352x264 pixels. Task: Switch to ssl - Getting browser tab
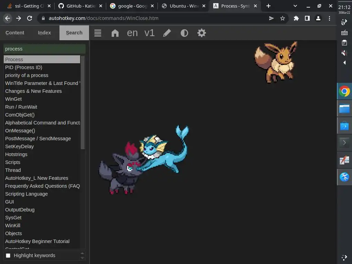pyautogui.click(x=28, y=6)
